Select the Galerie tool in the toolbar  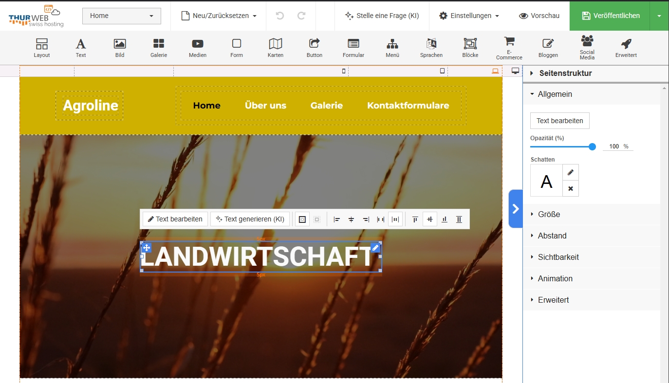[158, 48]
